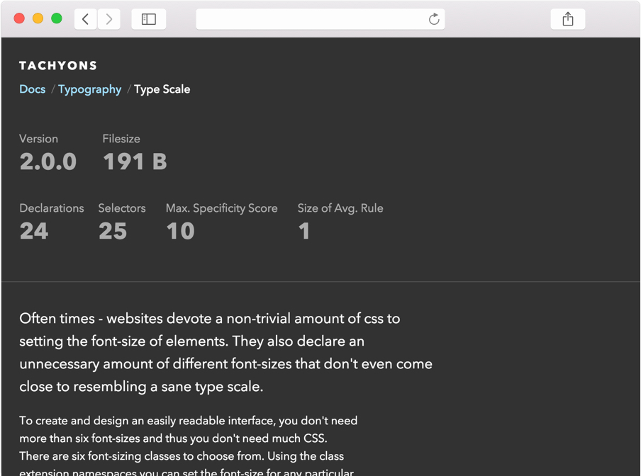Select the specificity score value 10
641x476 pixels.
coord(180,231)
